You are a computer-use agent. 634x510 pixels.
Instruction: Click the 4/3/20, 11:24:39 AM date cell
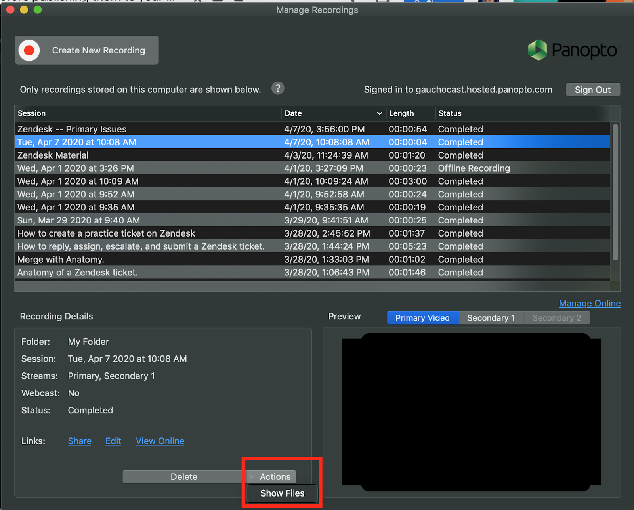click(326, 155)
